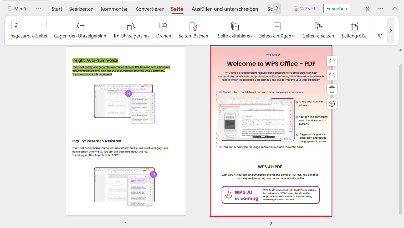Switch to the Kommentar tab
The height and width of the screenshot is (228, 404).
pyautogui.click(x=114, y=9)
